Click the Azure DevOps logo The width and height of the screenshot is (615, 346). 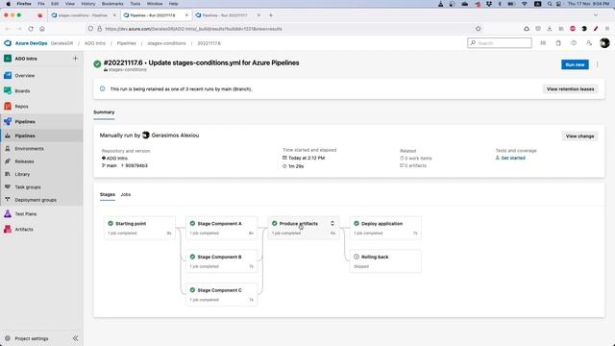click(8, 43)
